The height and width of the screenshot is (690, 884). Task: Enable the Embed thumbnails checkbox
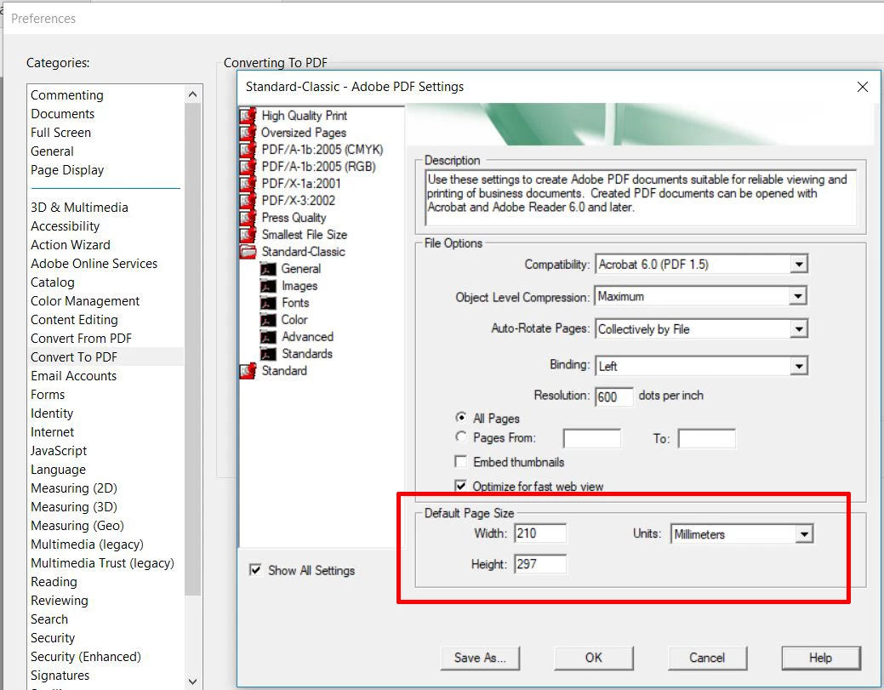460,462
